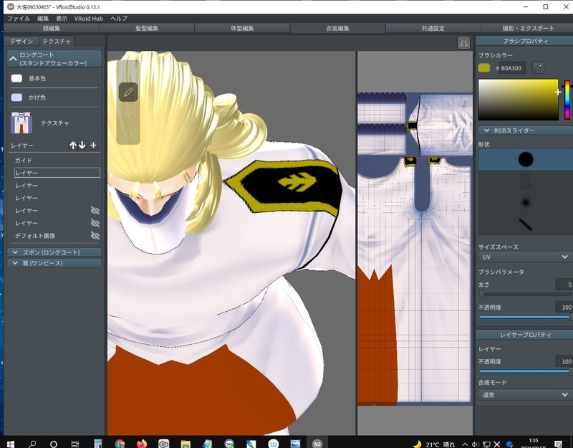Switch to the 髪型編集 tab
The image size is (573, 448).
[x=147, y=28]
